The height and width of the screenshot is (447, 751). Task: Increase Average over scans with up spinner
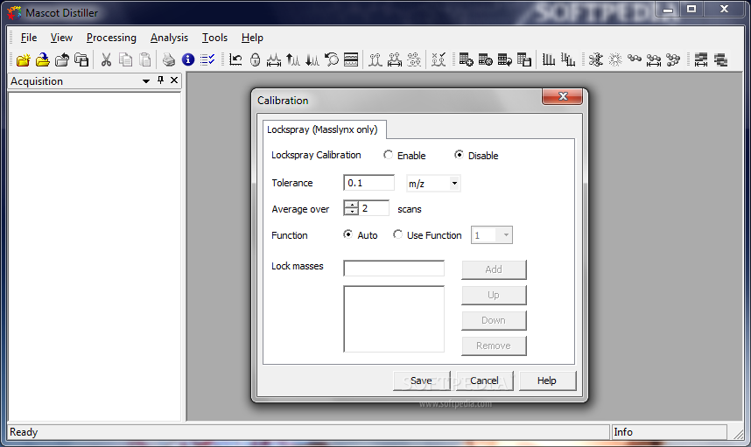click(352, 205)
